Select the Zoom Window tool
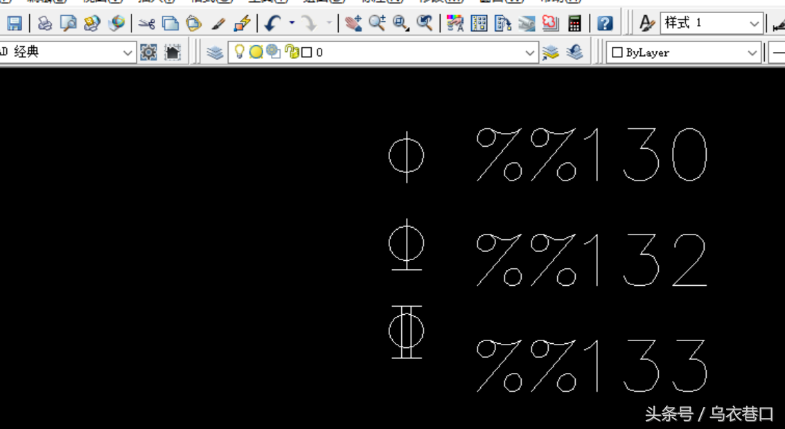Image resolution: width=785 pixels, height=429 pixels. click(401, 23)
